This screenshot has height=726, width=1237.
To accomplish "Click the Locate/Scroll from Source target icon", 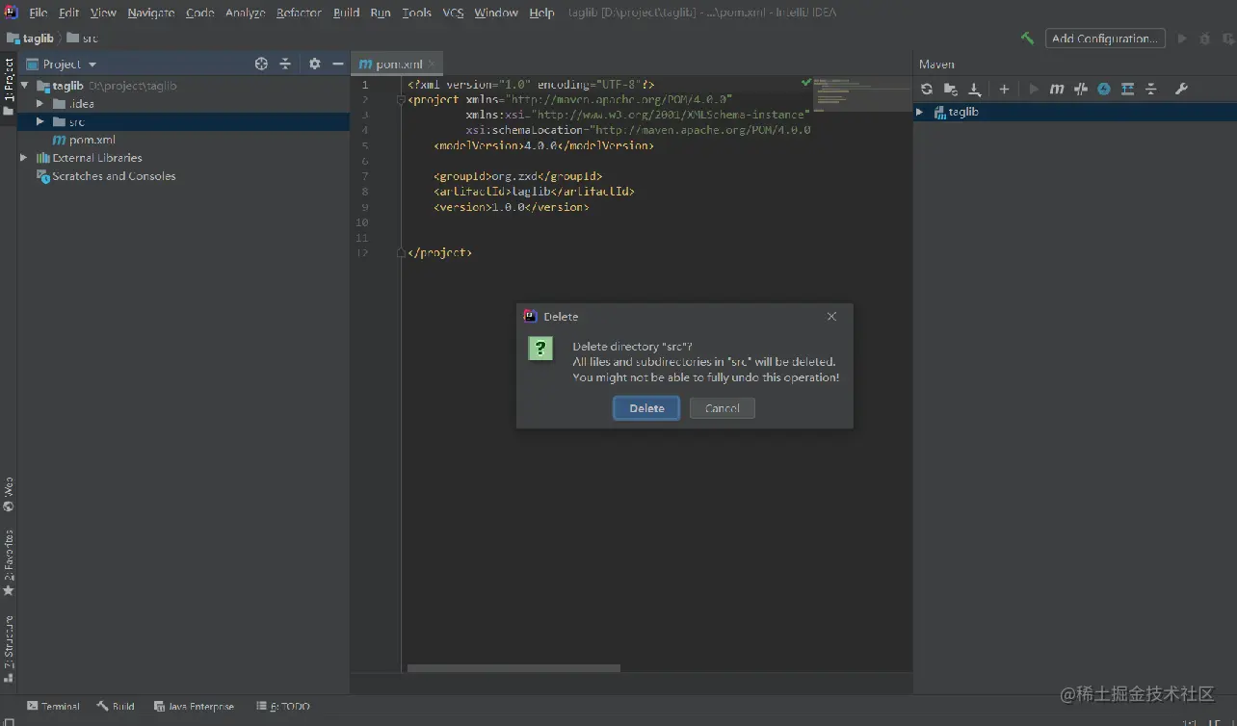I will (x=261, y=64).
